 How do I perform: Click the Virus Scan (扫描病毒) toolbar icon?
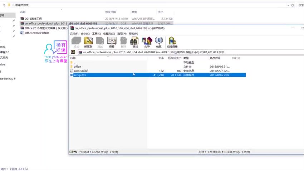172,42
